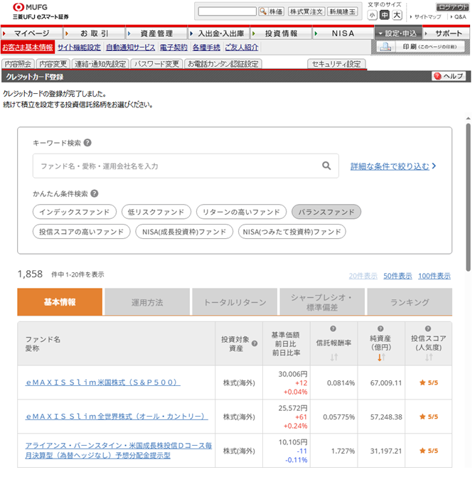Image resolution: width=475 pixels, height=482 pixels.
Task: Open サイト機能設定 link
Action: [x=79, y=48]
